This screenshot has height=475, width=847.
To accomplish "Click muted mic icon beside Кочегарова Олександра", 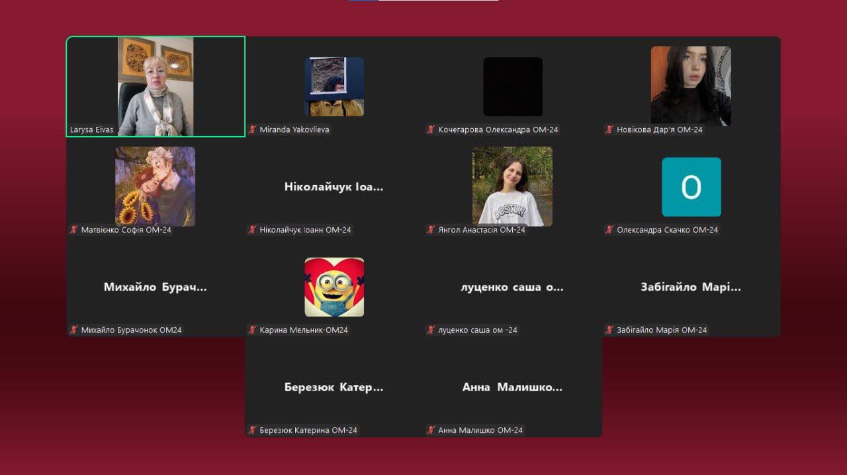I will pos(431,129).
